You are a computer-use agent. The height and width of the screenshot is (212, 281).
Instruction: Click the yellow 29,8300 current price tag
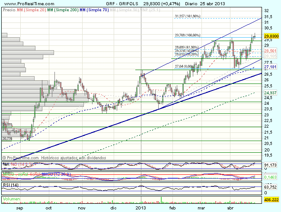click(270, 36)
